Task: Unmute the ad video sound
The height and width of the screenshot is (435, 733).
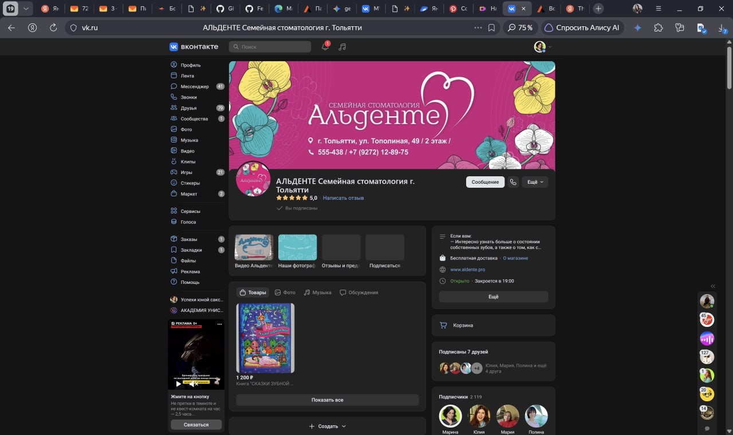Action: (192, 384)
